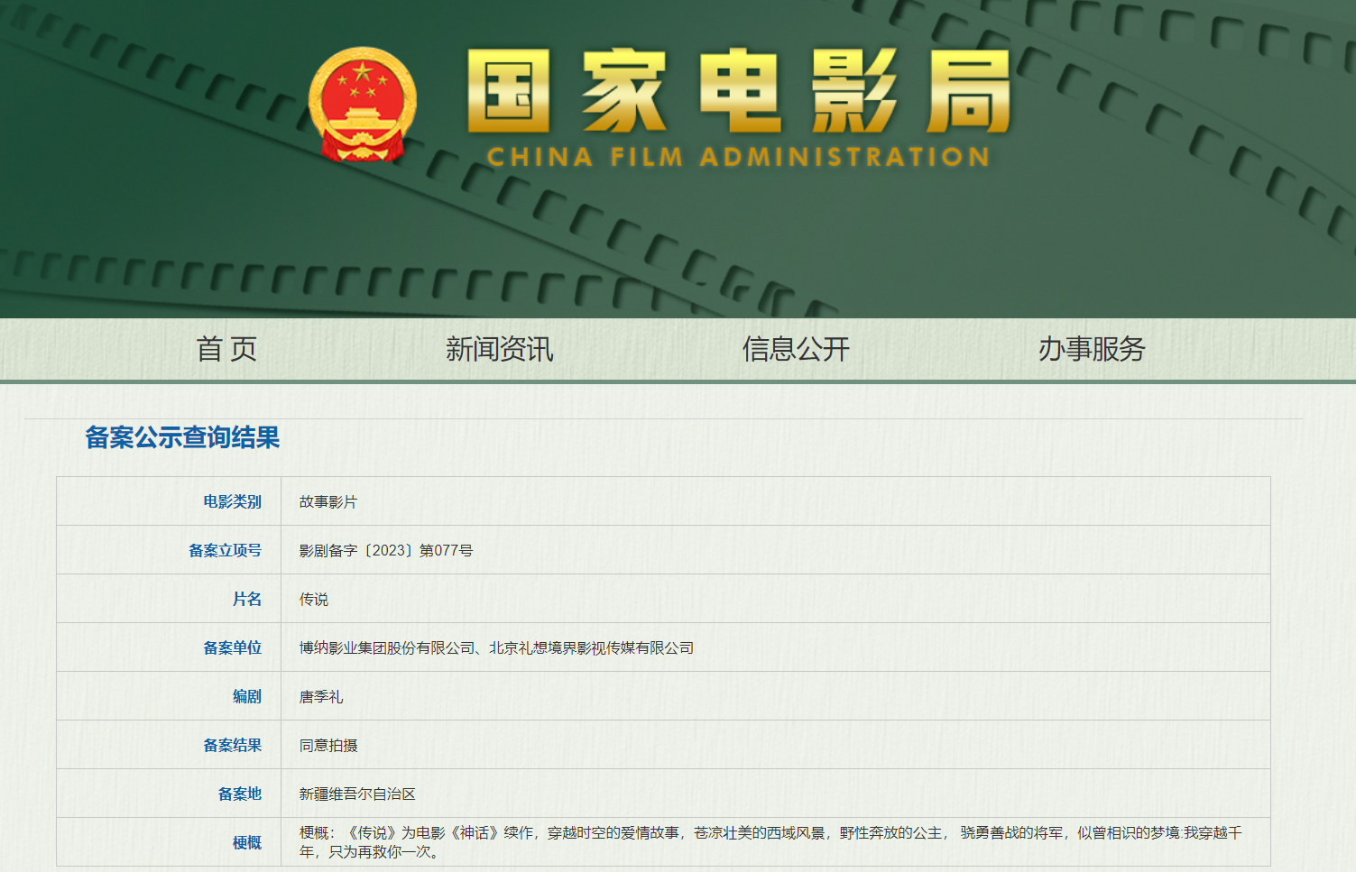
Task: Select the 办事服务 navigation item
Action: pyautogui.click(x=1091, y=349)
